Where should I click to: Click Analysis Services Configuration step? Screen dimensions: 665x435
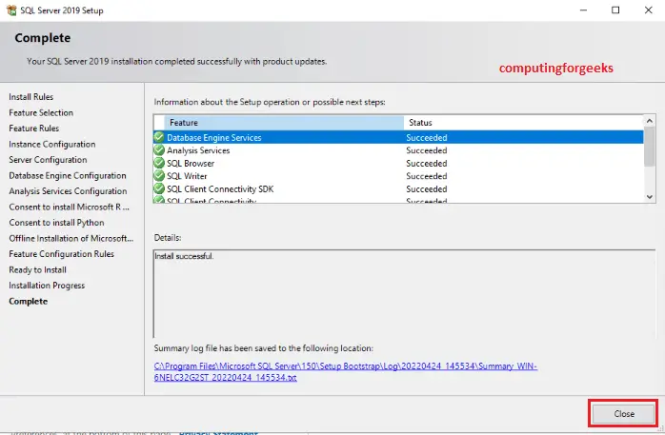(68, 191)
